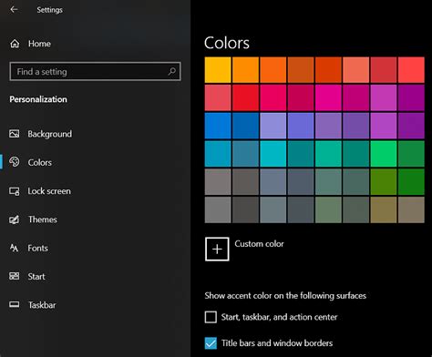The height and width of the screenshot is (357, 432).
Task: Pick the yellow gold swatch, first in top row
Action: (x=218, y=70)
